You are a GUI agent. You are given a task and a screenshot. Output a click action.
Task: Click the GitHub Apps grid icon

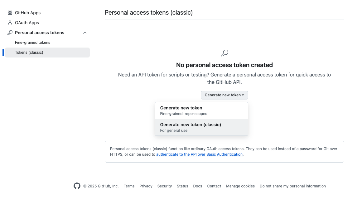tap(10, 13)
